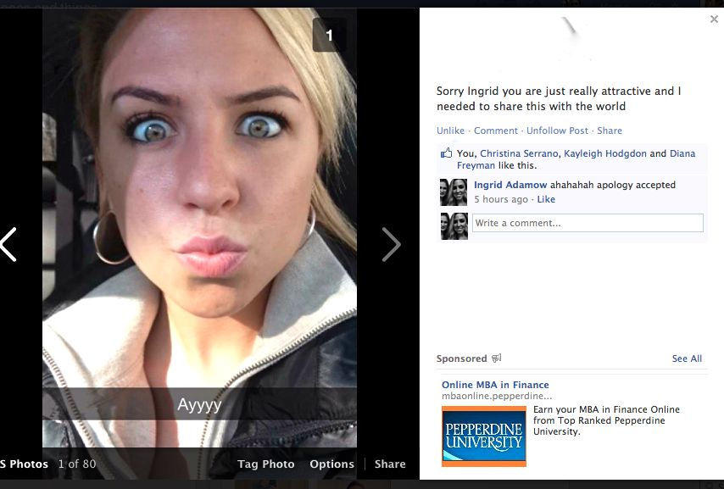Click the Unlike link on post
Image resolution: width=724 pixels, height=489 pixels.
point(450,131)
